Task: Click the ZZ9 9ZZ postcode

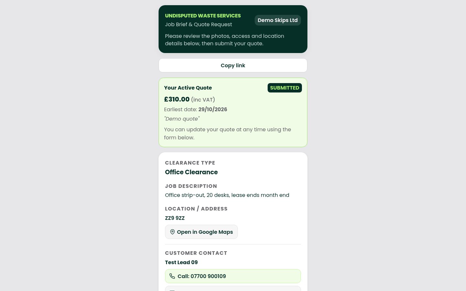Action: 175,218
